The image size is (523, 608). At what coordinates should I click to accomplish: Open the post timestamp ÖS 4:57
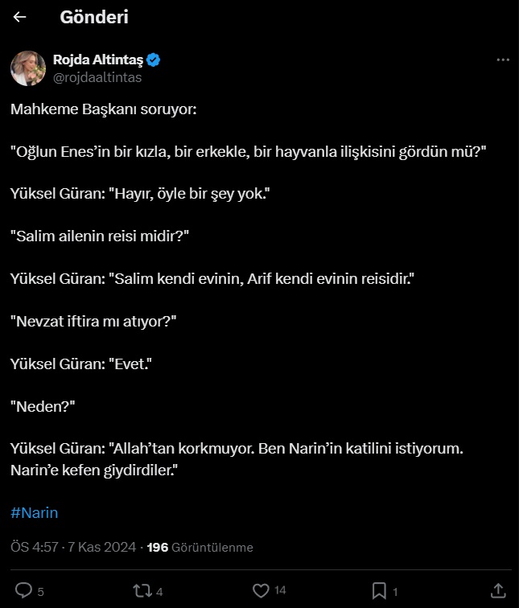pyautogui.click(x=34, y=548)
